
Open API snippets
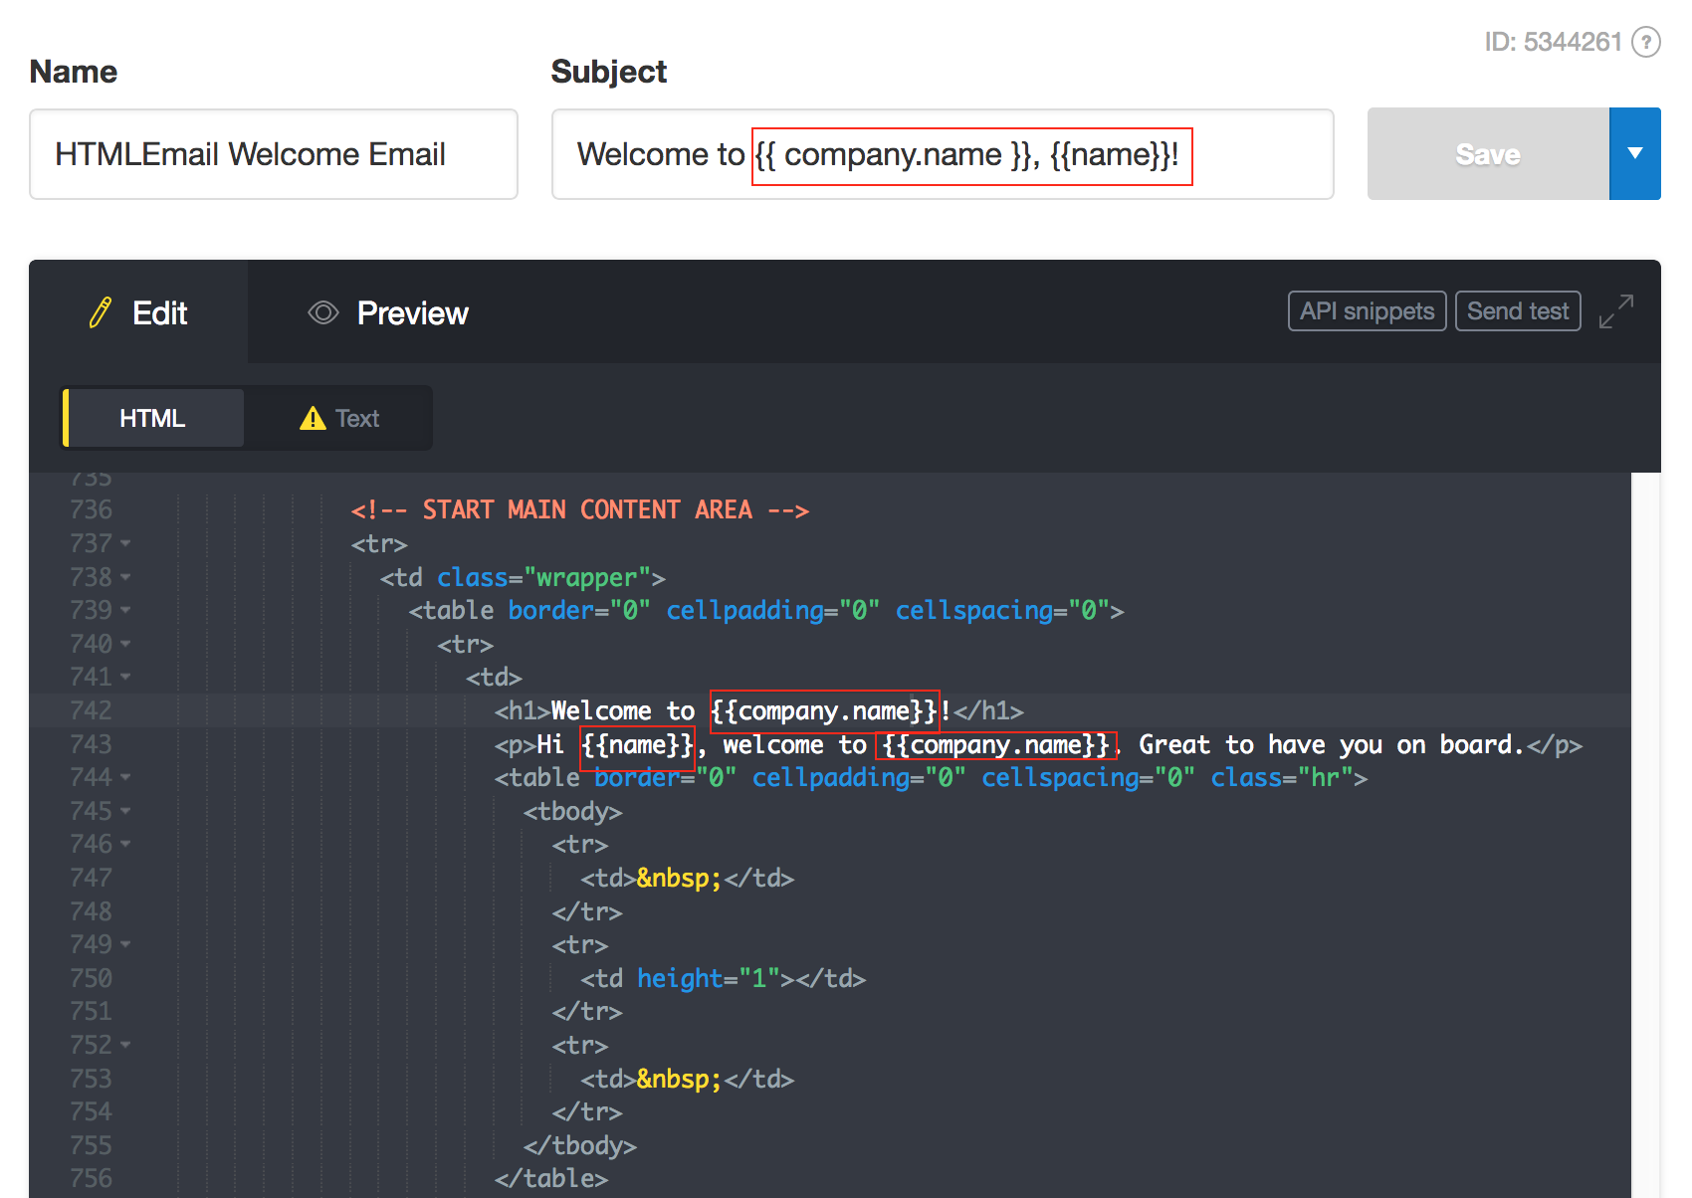(x=1367, y=311)
